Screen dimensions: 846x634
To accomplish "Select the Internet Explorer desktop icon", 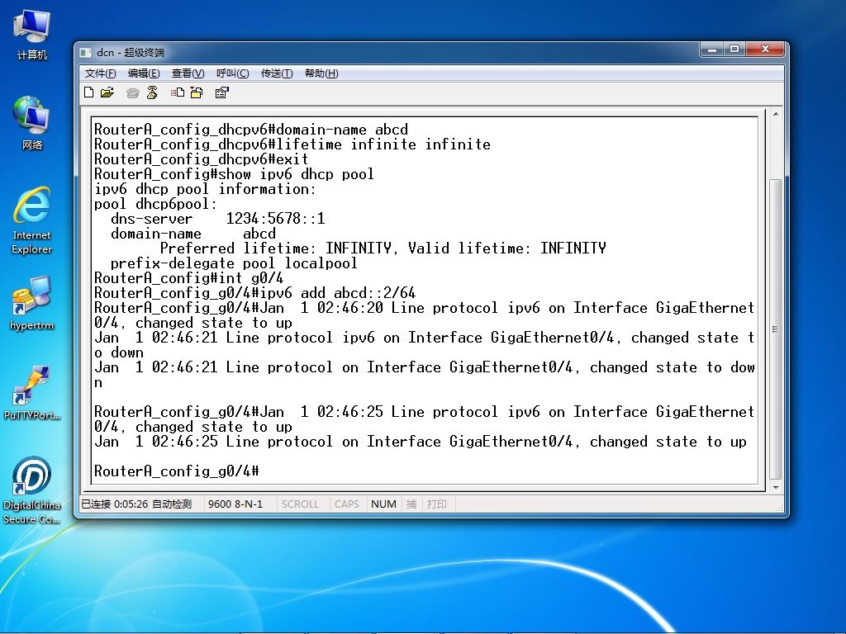I will tap(32, 221).
